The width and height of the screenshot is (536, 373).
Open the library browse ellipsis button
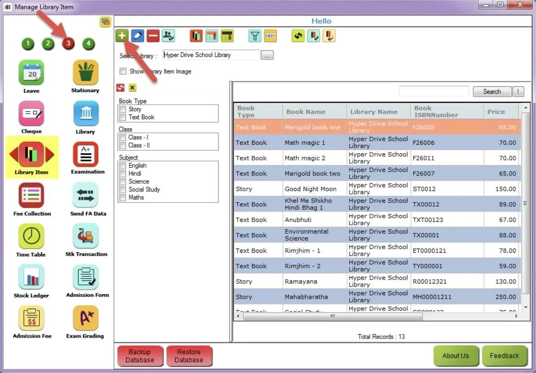pos(267,55)
